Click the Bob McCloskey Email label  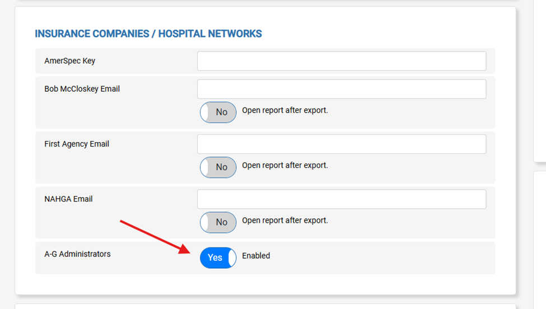(x=82, y=89)
